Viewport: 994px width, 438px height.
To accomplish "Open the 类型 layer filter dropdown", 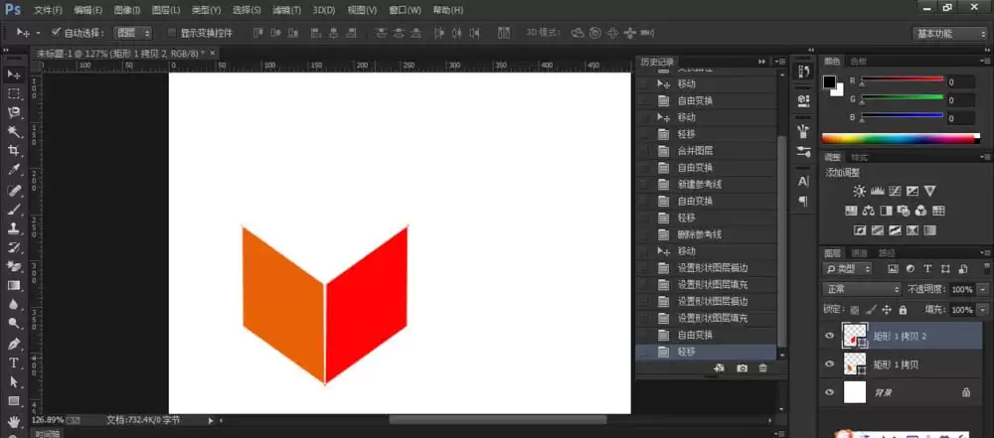I will coord(848,269).
